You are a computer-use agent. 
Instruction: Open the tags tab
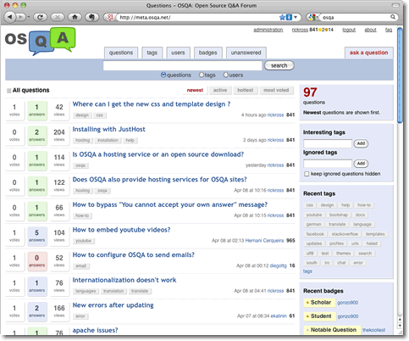point(152,53)
